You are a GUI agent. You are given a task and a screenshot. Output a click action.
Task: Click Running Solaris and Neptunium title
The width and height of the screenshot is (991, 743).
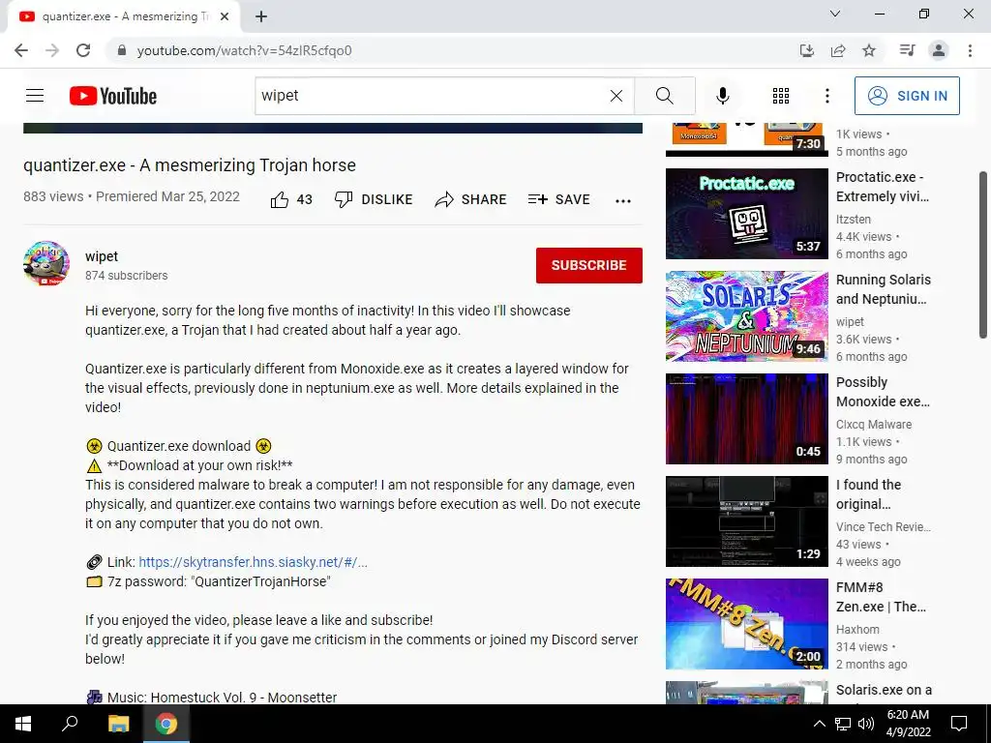coord(883,289)
